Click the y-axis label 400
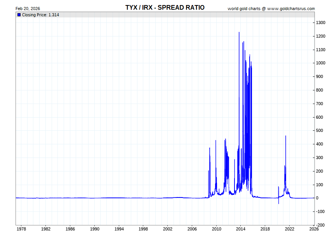Viewport: 330px width, 239px height. click(x=320, y=144)
